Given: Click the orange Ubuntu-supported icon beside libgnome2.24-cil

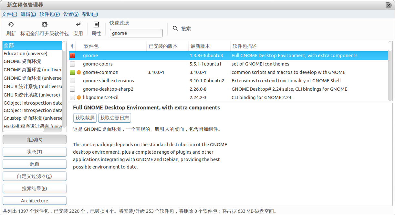Looking at the screenshot, I should coord(79,97).
